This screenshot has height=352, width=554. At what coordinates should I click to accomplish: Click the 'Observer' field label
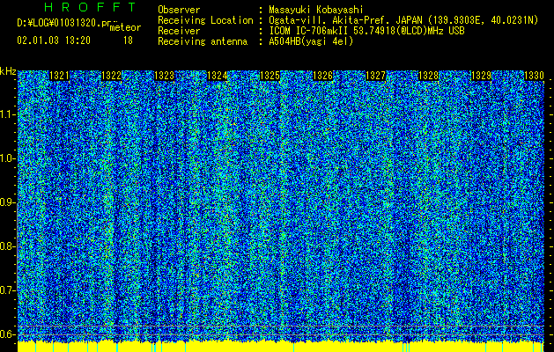(179, 10)
